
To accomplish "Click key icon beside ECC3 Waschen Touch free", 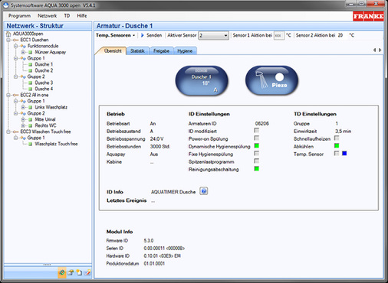I will [16, 132].
